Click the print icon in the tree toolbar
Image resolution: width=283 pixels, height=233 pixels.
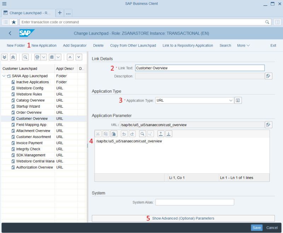(x=37, y=57)
